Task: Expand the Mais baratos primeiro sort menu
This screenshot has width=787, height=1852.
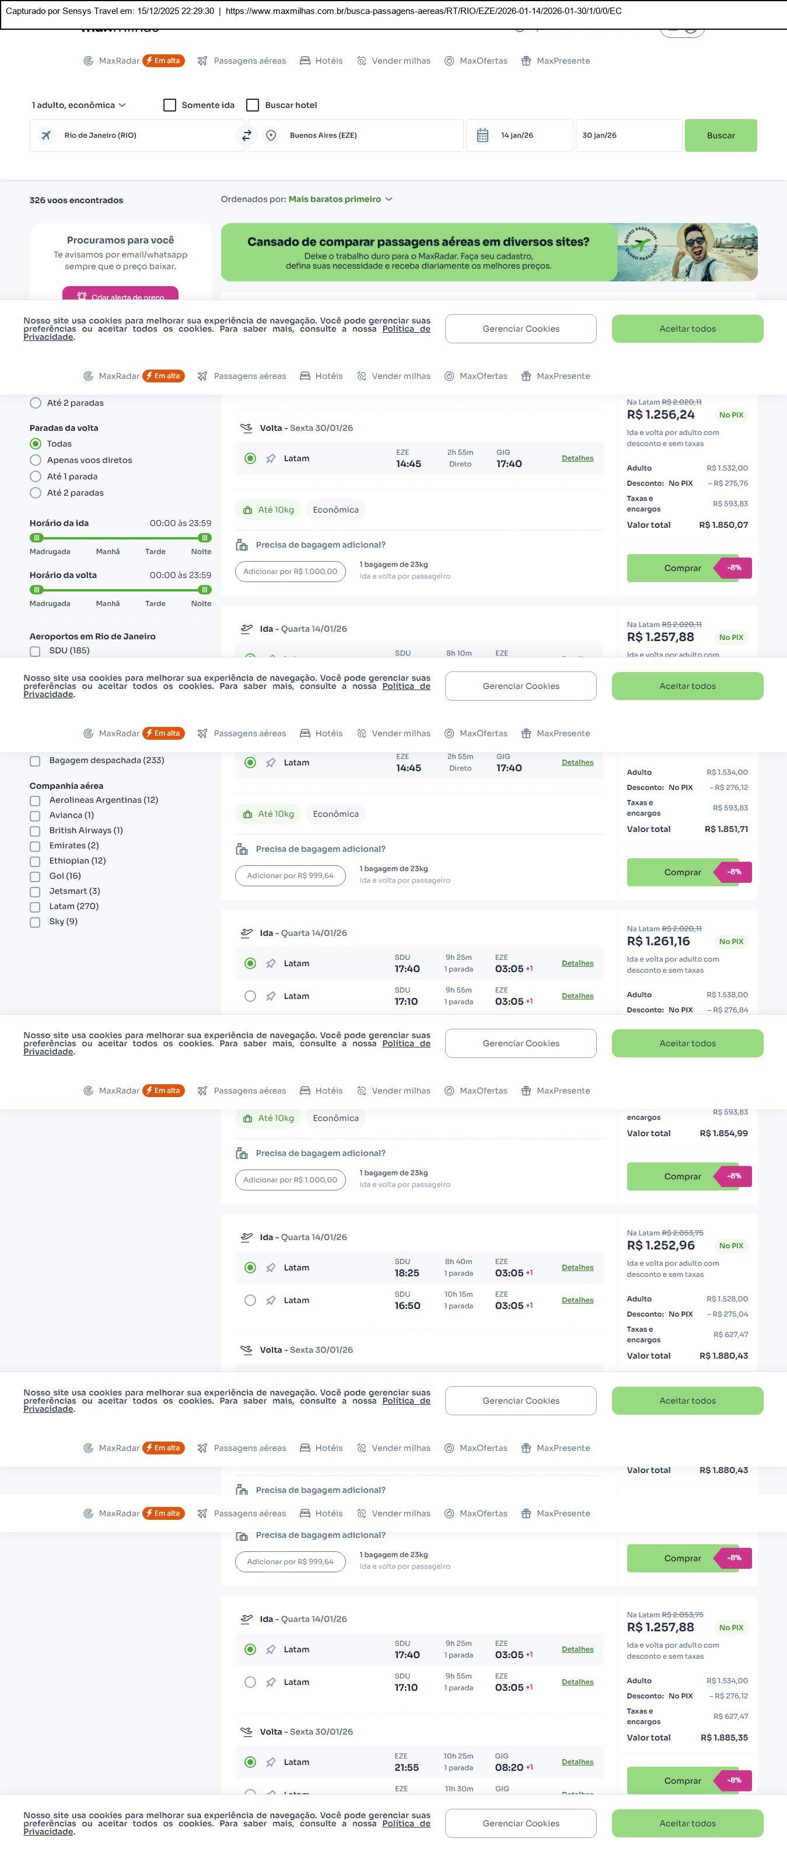Action: click(340, 199)
